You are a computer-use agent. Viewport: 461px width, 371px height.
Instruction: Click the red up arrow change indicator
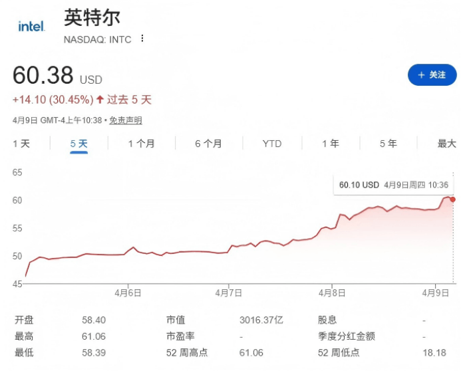point(100,100)
